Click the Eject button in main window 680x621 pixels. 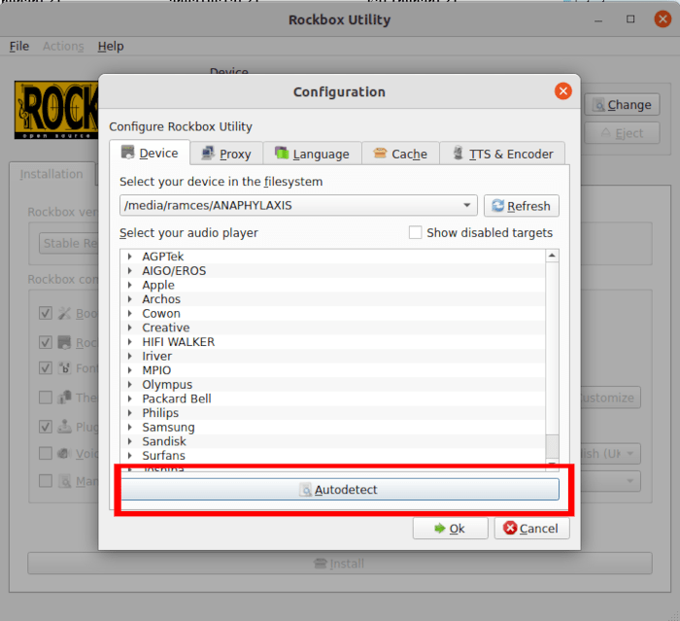click(x=622, y=133)
